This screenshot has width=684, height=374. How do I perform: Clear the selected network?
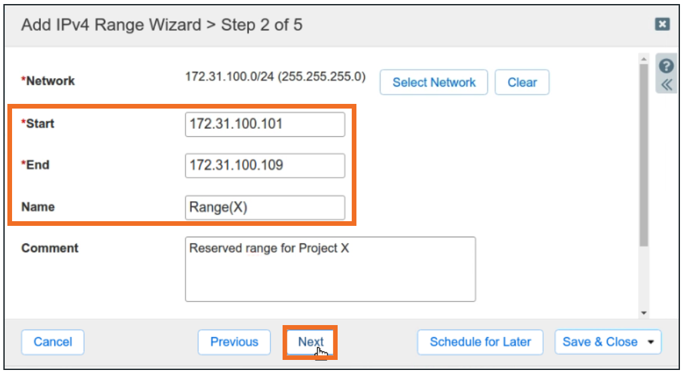(x=522, y=82)
